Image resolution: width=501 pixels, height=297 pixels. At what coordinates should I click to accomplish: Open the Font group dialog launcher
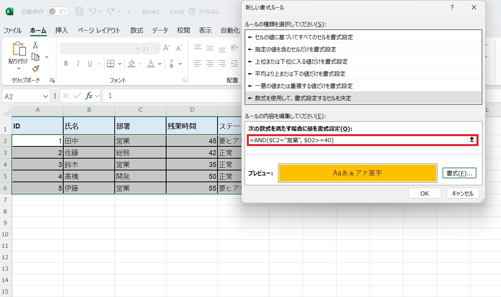(x=185, y=80)
